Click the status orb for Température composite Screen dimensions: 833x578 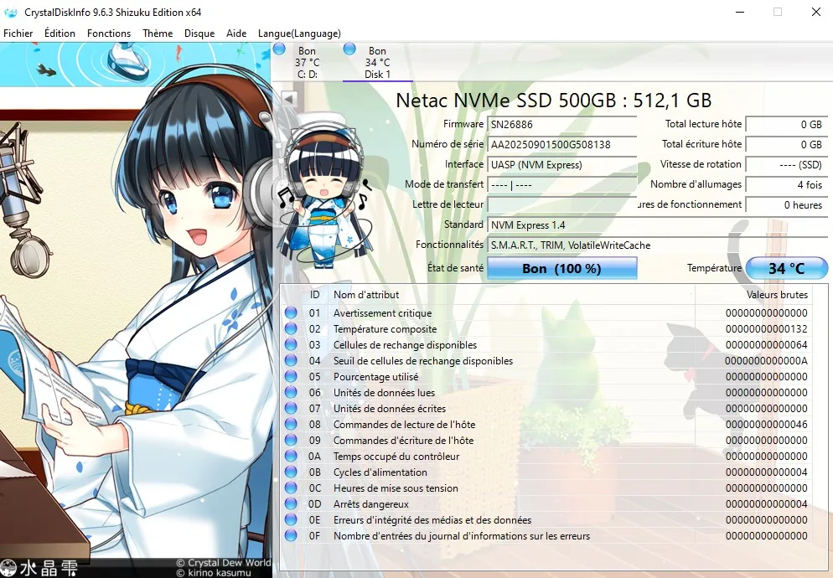click(x=291, y=329)
